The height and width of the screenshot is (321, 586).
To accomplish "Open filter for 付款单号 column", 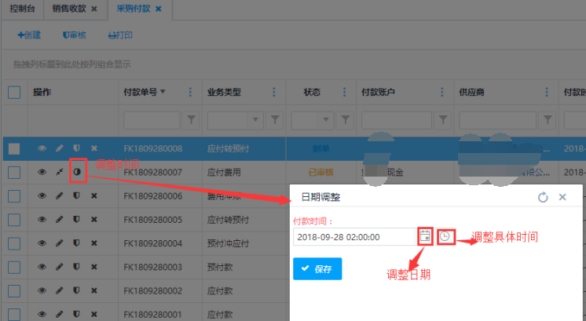I will [191, 120].
